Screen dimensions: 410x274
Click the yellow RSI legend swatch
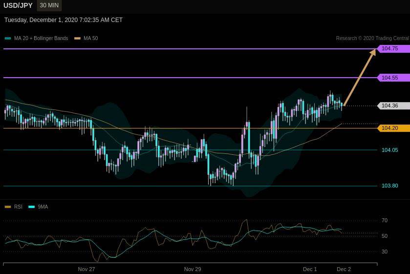(x=8, y=207)
